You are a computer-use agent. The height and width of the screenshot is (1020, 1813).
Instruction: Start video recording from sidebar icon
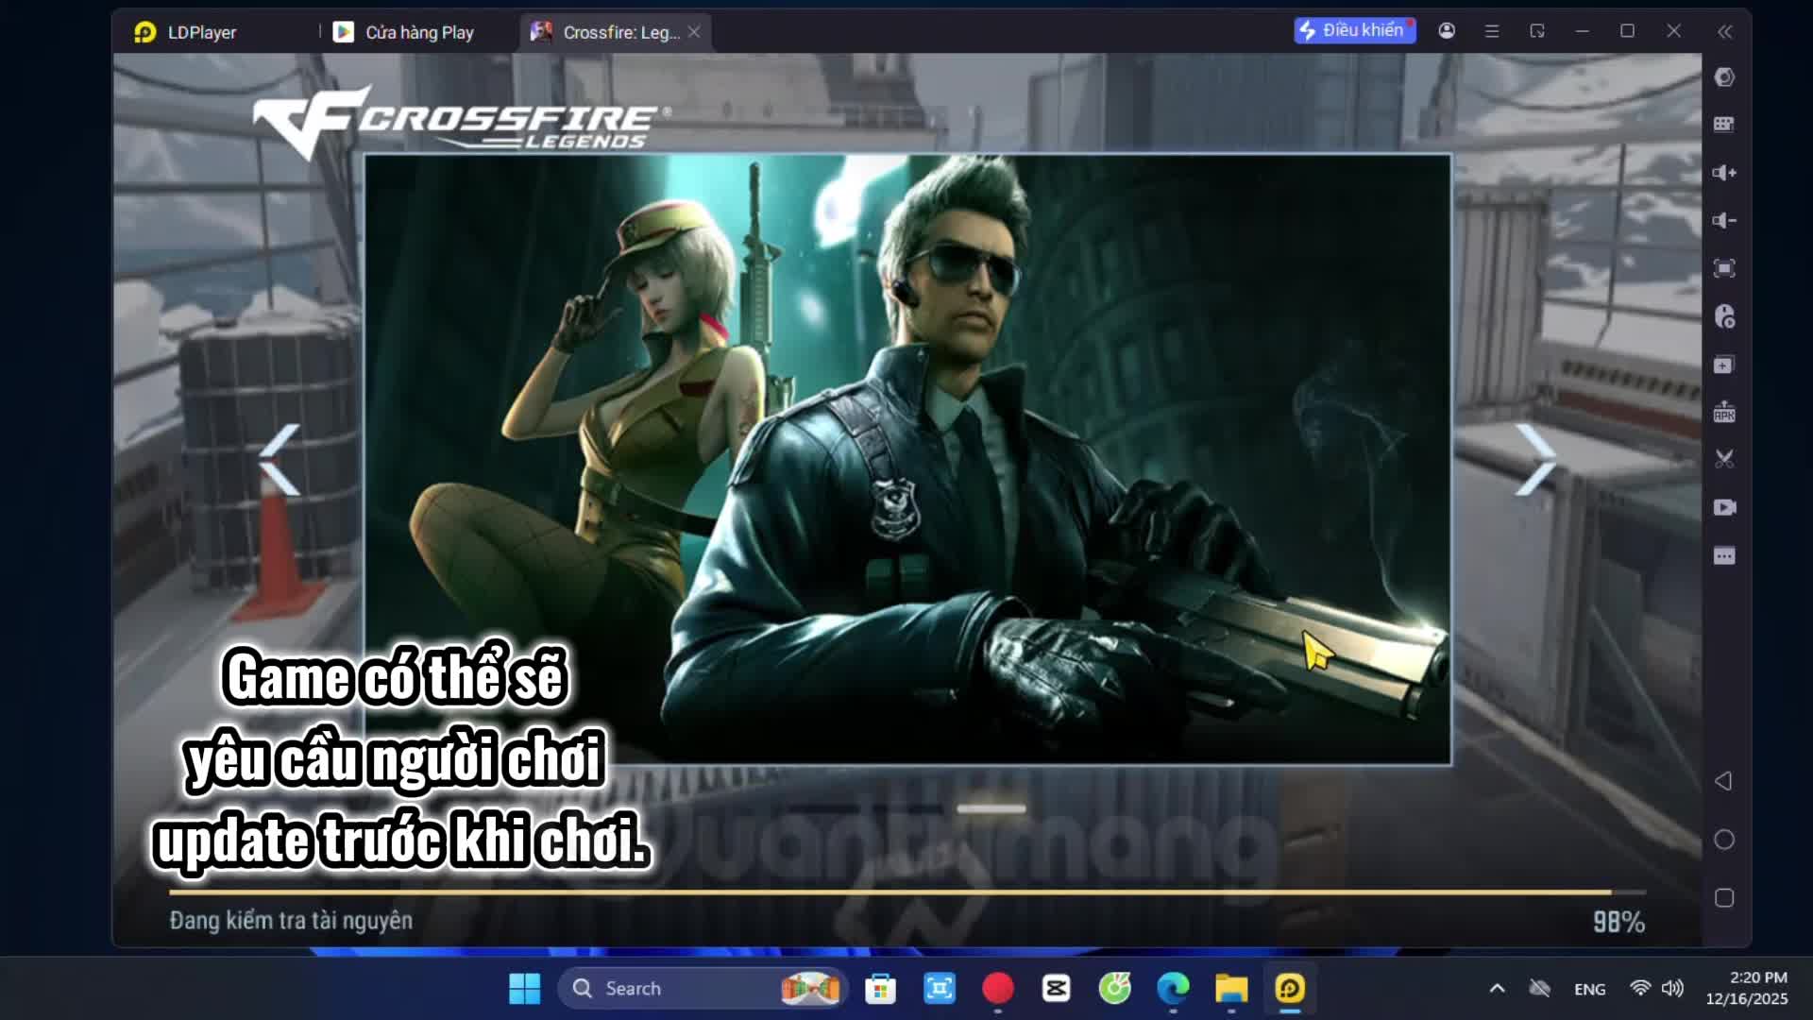click(x=1724, y=508)
